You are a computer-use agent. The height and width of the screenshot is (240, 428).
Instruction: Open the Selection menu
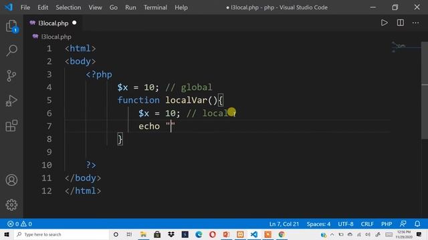(68, 7)
